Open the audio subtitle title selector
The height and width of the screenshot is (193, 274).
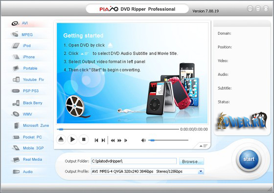204,146
